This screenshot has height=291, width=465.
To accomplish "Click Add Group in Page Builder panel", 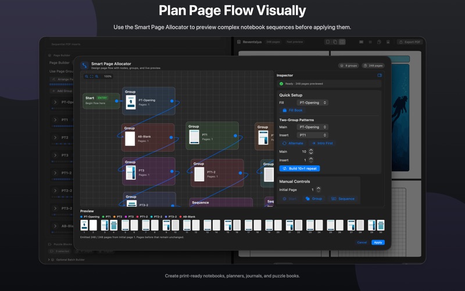I will (x=62, y=91).
